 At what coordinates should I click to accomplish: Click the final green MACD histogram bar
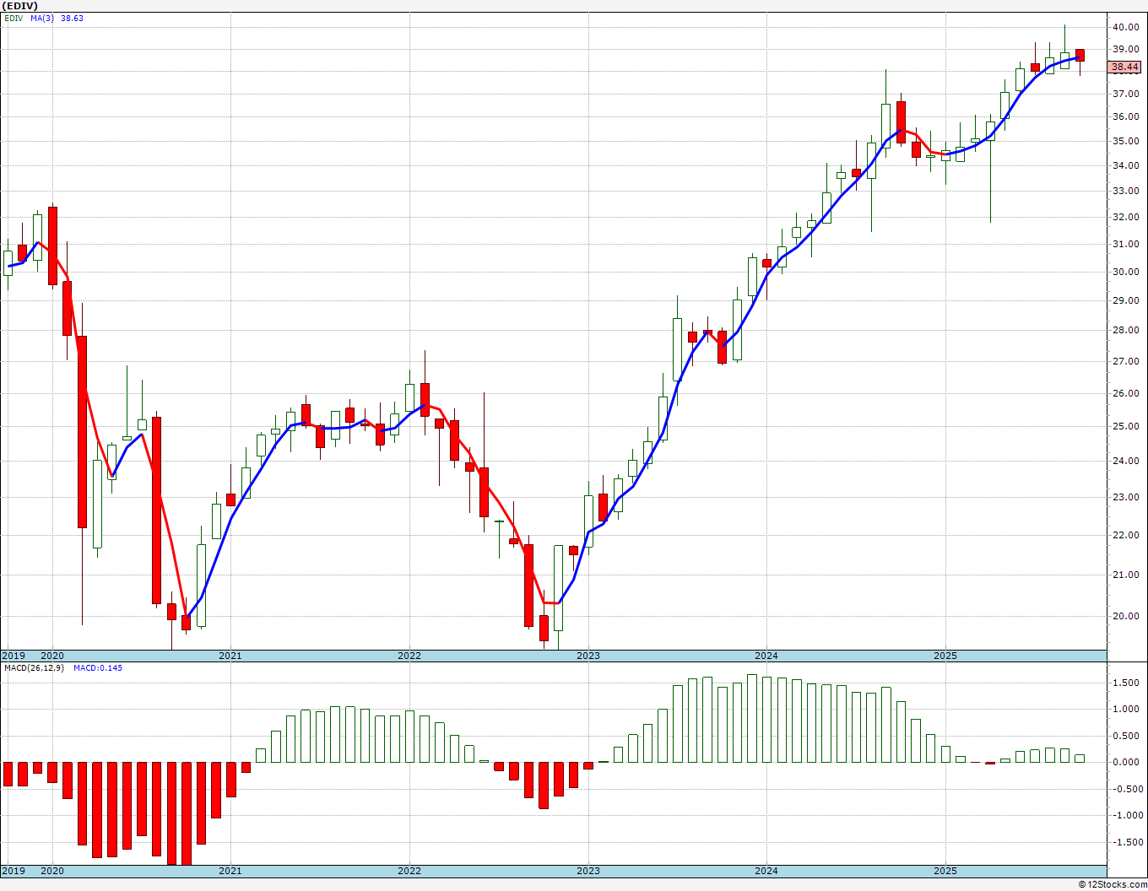click(x=1080, y=759)
